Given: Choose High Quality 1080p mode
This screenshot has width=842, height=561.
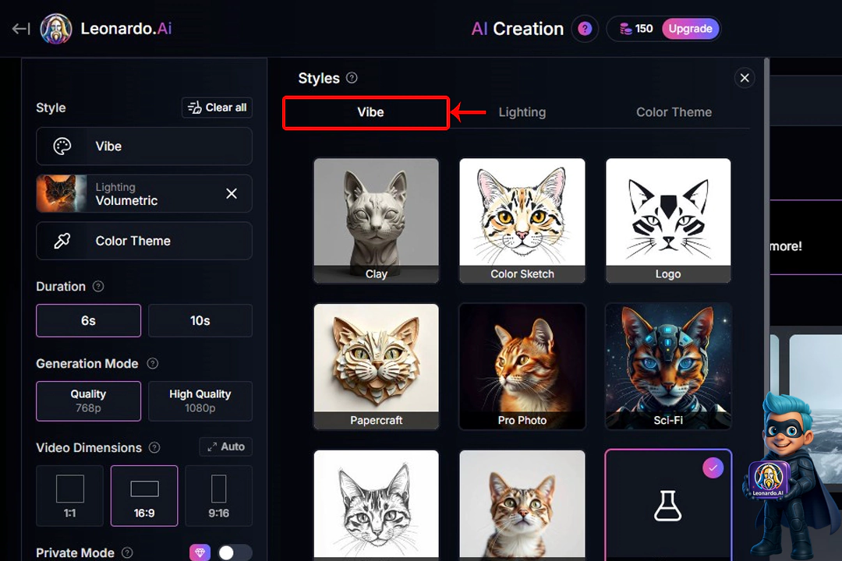Looking at the screenshot, I should coord(200,400).
